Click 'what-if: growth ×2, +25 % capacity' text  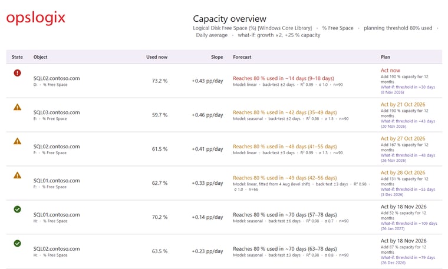point(279,35)
